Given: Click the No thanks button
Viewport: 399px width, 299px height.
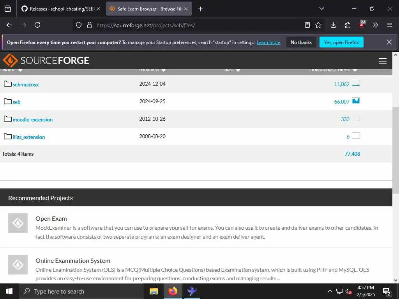Looking at the screenshot, I should click(x=301, y=42).
